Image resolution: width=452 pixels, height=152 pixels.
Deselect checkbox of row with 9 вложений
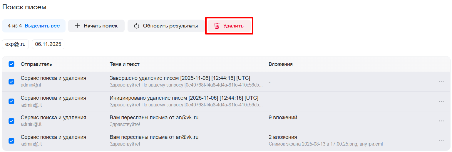click(x=11, y=121)
